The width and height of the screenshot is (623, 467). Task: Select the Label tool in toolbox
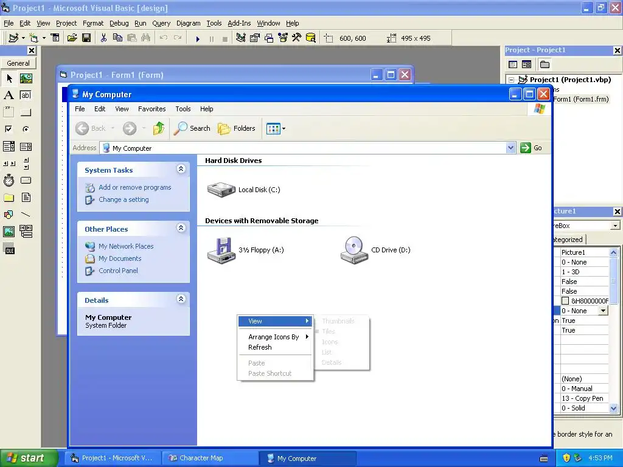[x=9, y=95]
